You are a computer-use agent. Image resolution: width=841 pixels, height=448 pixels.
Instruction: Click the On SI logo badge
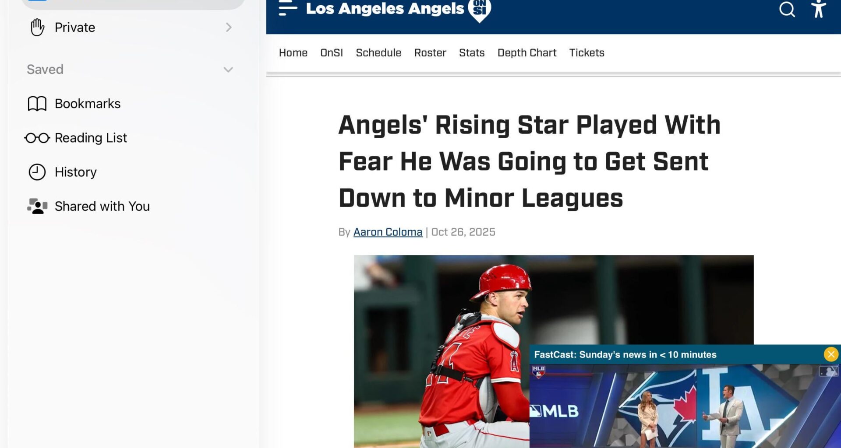[480, 10]
